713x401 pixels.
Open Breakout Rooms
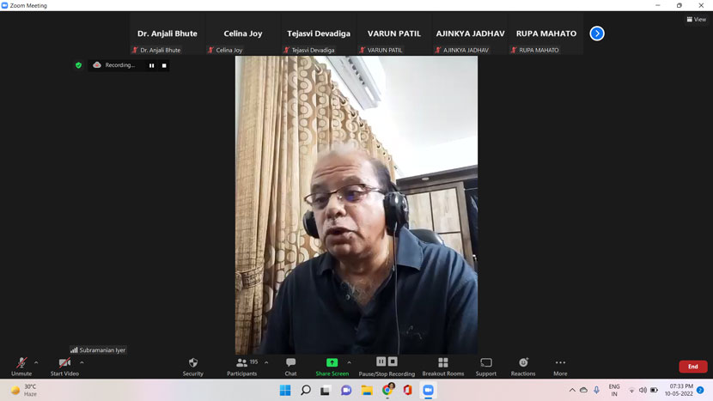pyautogui.click(x=442, y=366)
